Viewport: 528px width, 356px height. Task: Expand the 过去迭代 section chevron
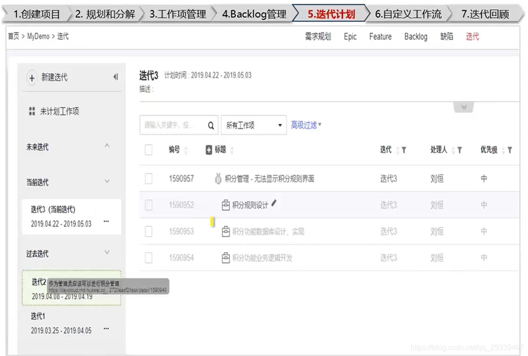(x=107, y=252)
